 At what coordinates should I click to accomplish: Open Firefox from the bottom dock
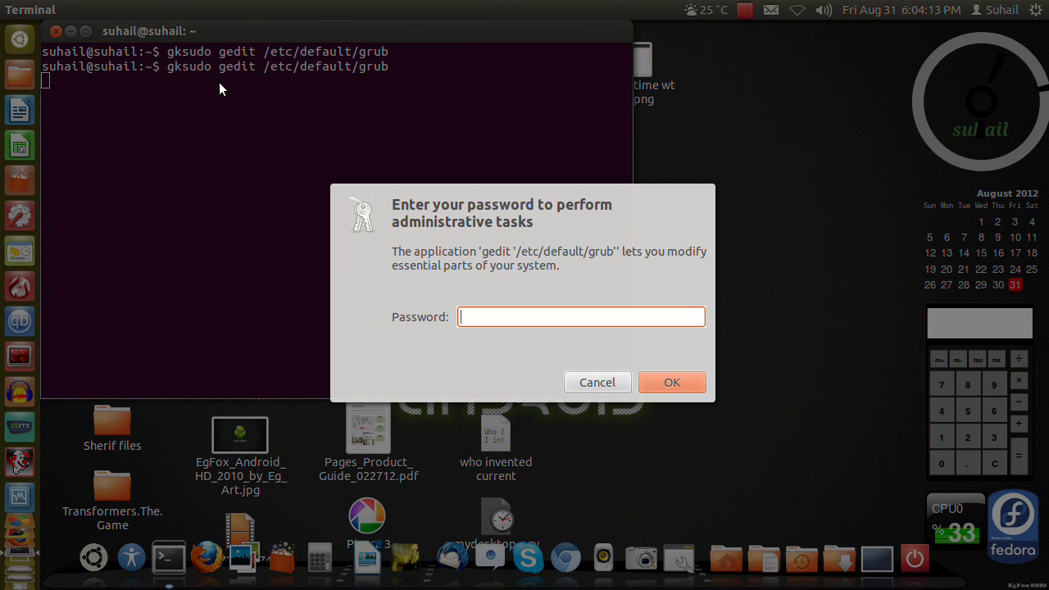tap(207, 557)
